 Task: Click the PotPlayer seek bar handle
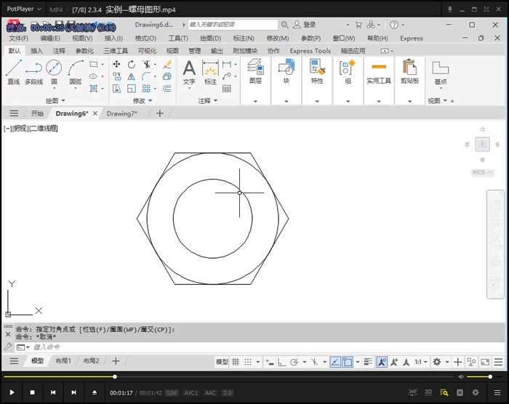point(115,376)
